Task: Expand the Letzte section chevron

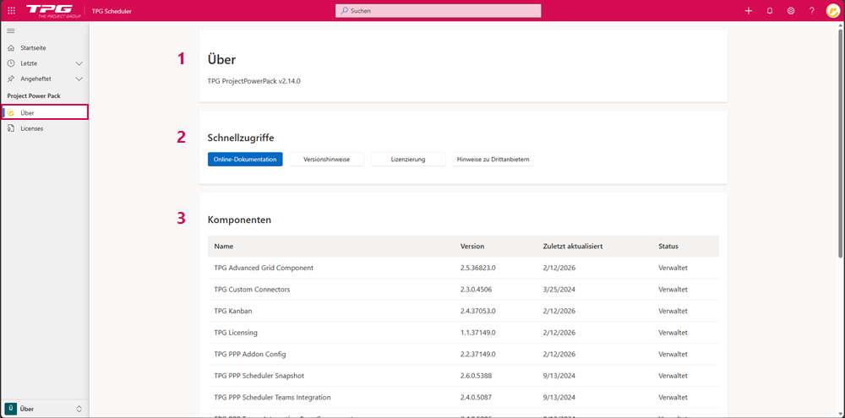Action: pos(79,63)
